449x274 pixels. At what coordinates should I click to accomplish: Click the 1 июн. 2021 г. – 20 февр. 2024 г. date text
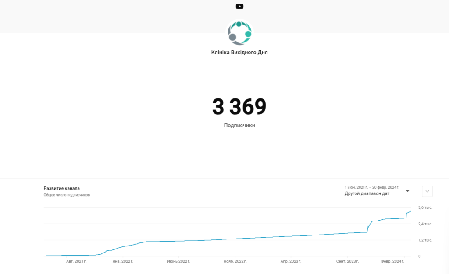(372, 187)
